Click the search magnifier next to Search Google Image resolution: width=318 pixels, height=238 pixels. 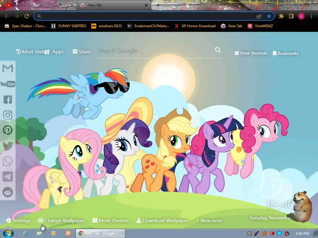(218, 50)
